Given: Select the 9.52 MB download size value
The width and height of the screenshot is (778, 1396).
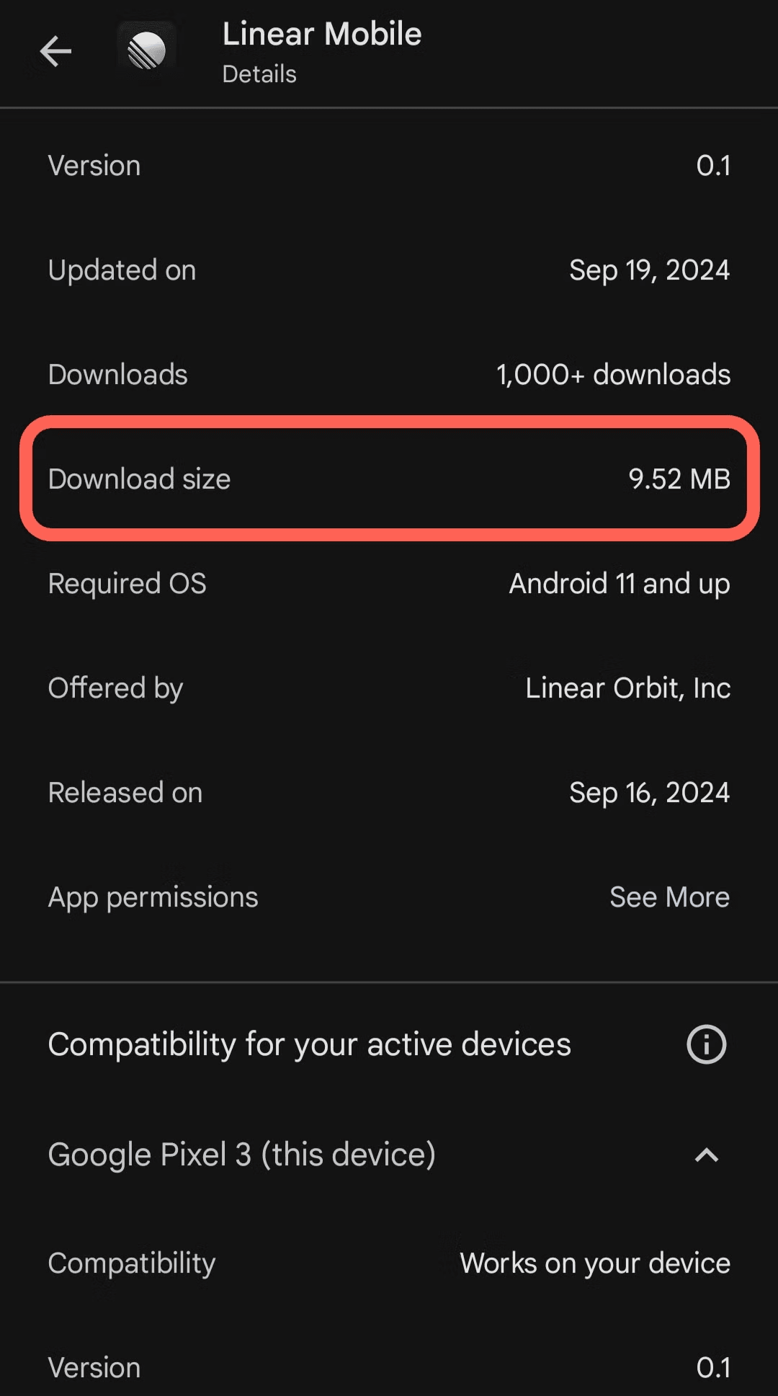Looking at the screenshot, I should tap(679, 478).
